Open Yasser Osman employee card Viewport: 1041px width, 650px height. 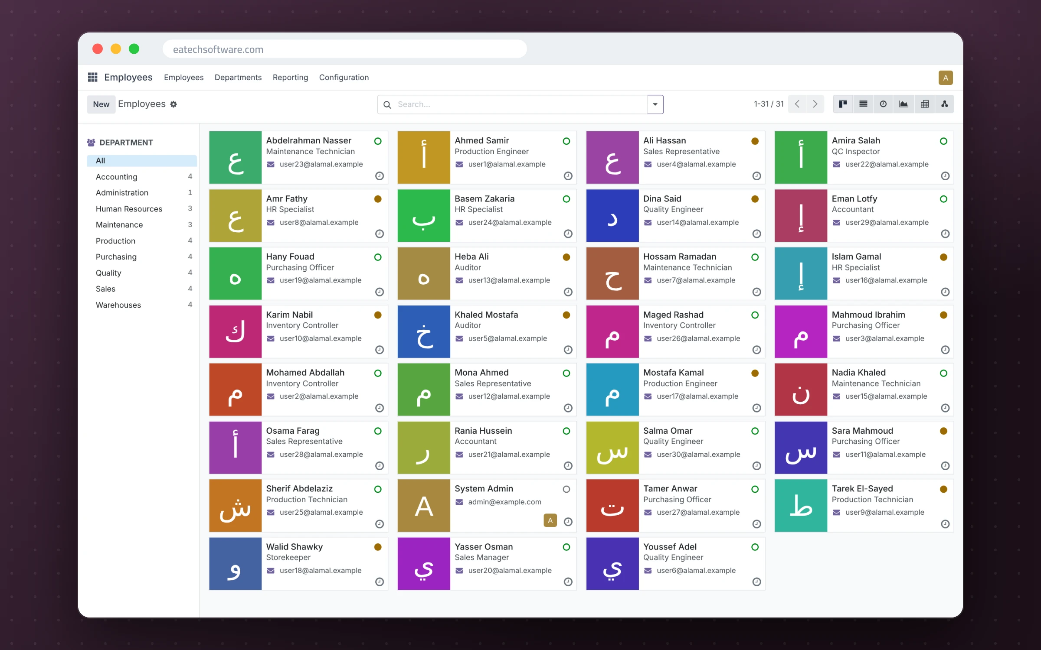click(487, 564)
